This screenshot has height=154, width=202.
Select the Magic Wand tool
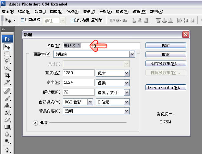tap(7, 68)
